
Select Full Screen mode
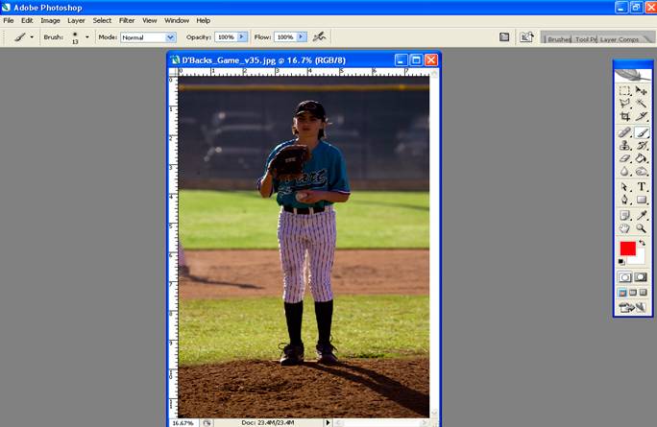[644, 293]
